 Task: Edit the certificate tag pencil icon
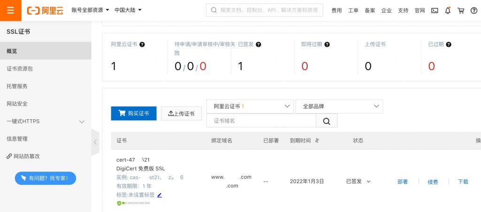click(x=159, y=195)
